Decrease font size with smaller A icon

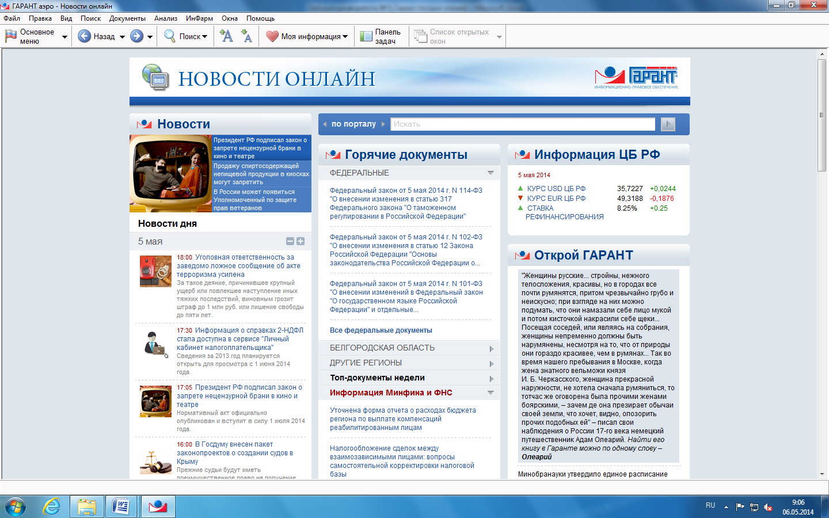[x=246, y=36]
